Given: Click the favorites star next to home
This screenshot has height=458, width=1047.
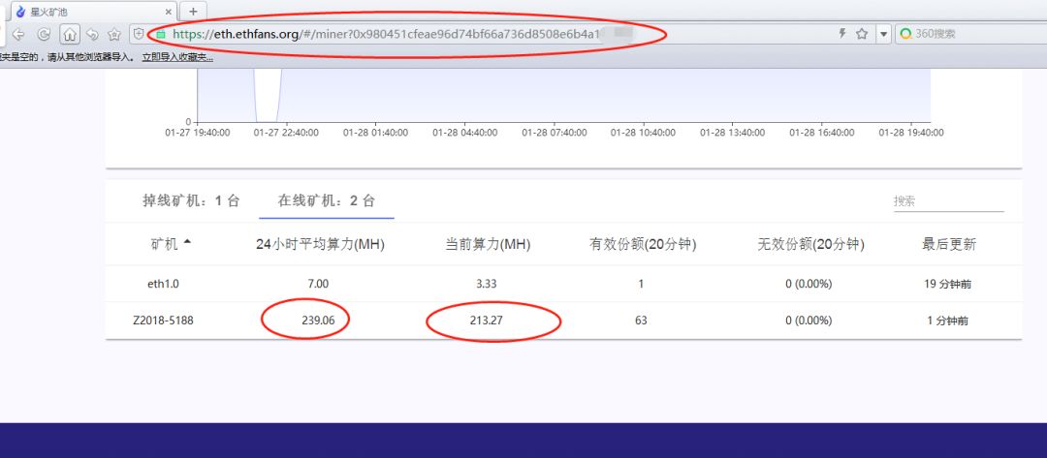Looking at the screenshot, I should point(114,34).
